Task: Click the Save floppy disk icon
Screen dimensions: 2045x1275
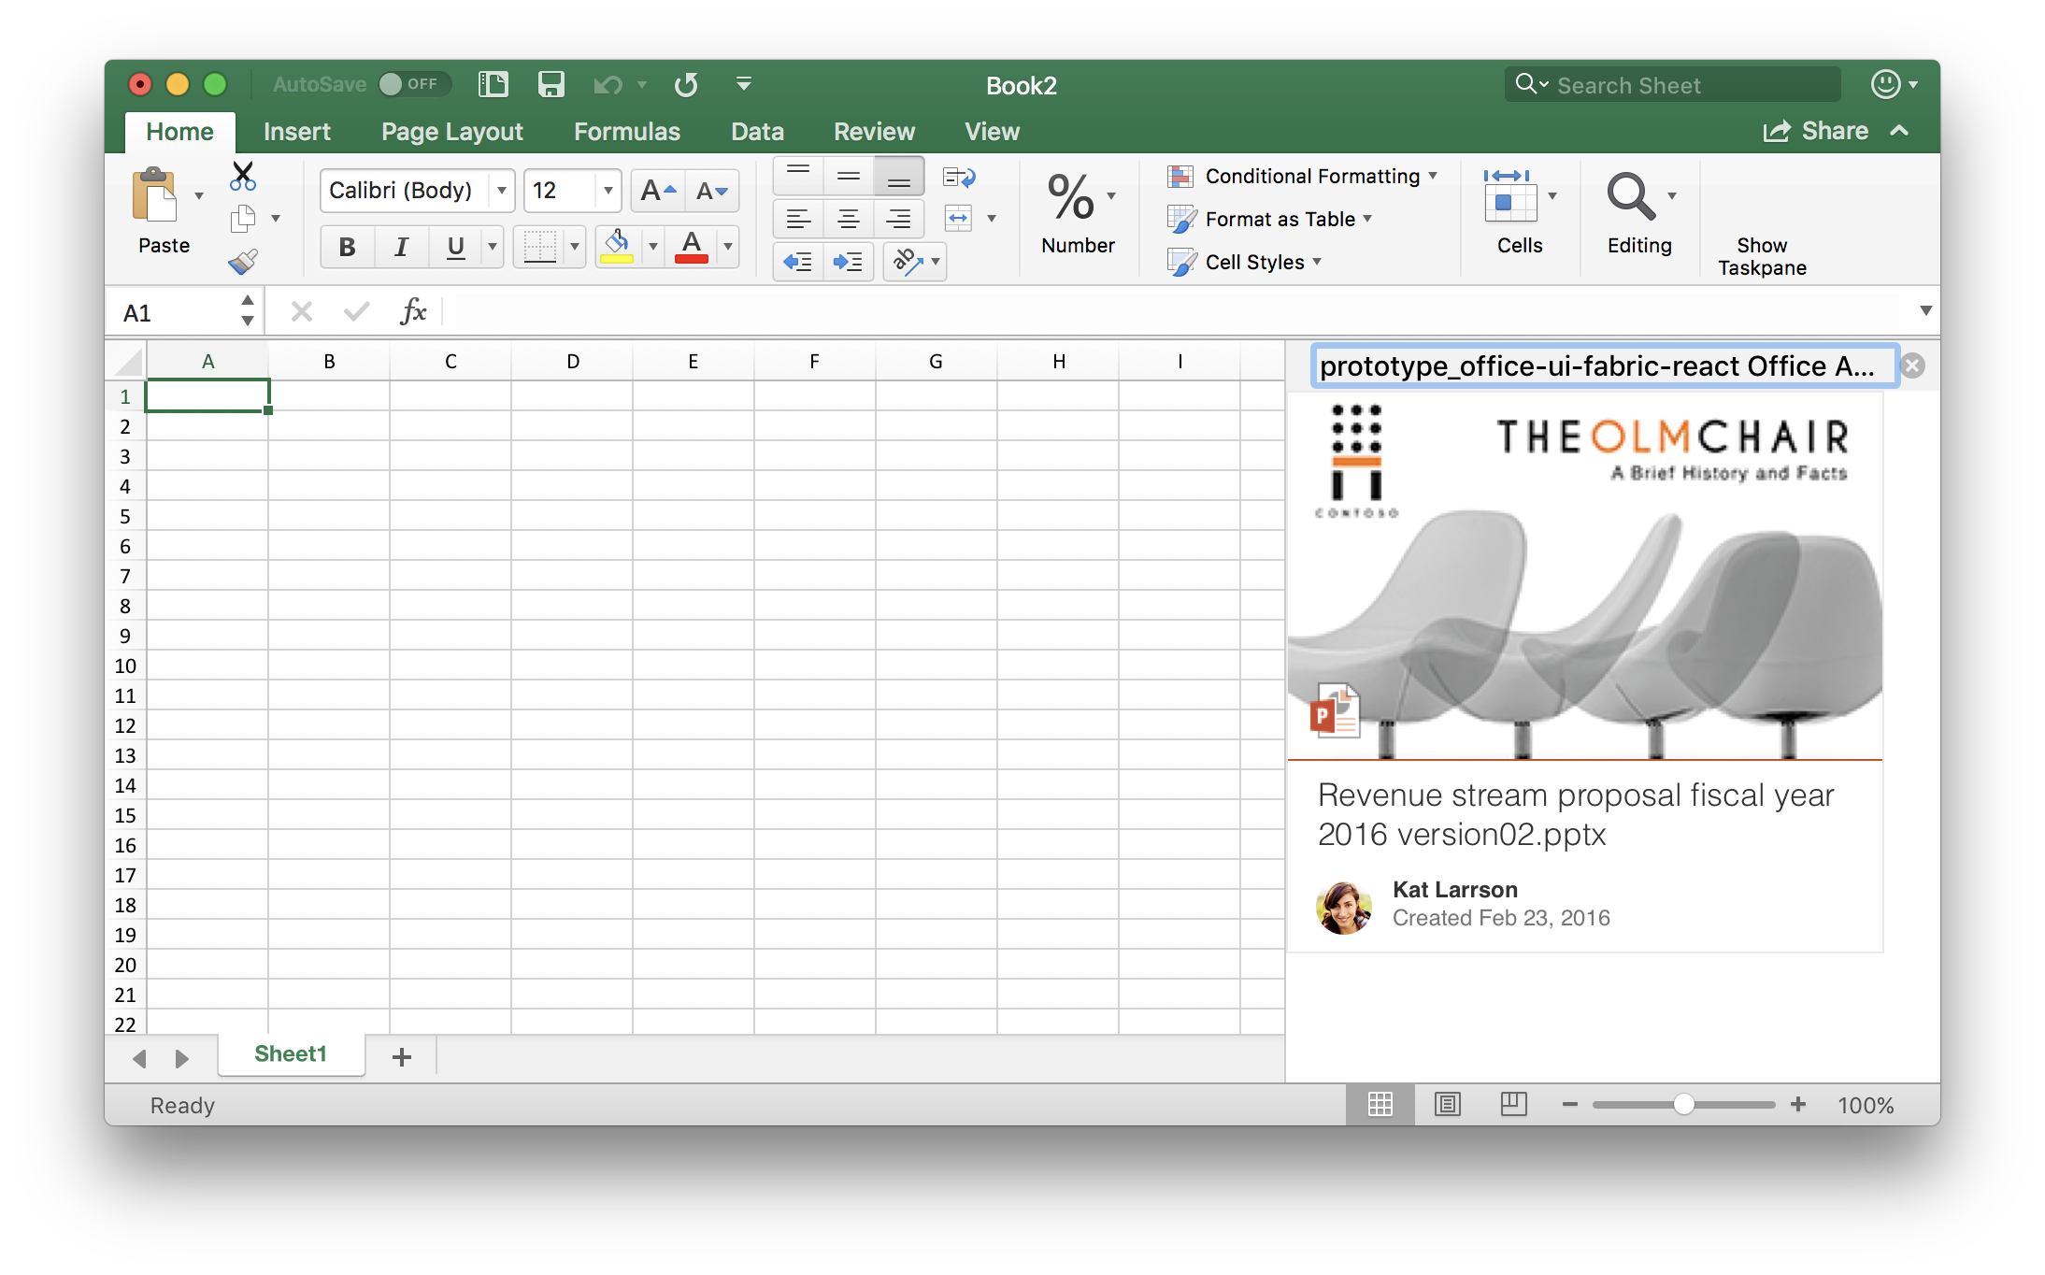Action: pyautogui.click(x=551, y=85)
